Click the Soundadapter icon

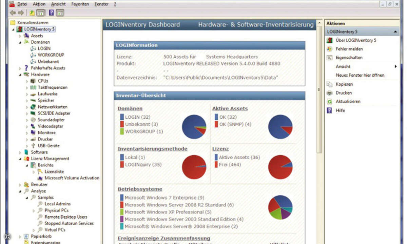pos(33,120)
